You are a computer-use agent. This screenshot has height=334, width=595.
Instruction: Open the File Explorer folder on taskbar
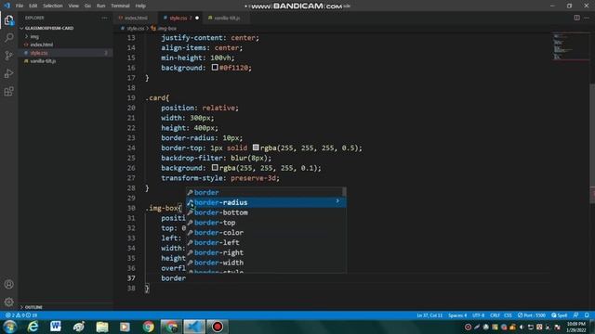(x=101, y=327)
